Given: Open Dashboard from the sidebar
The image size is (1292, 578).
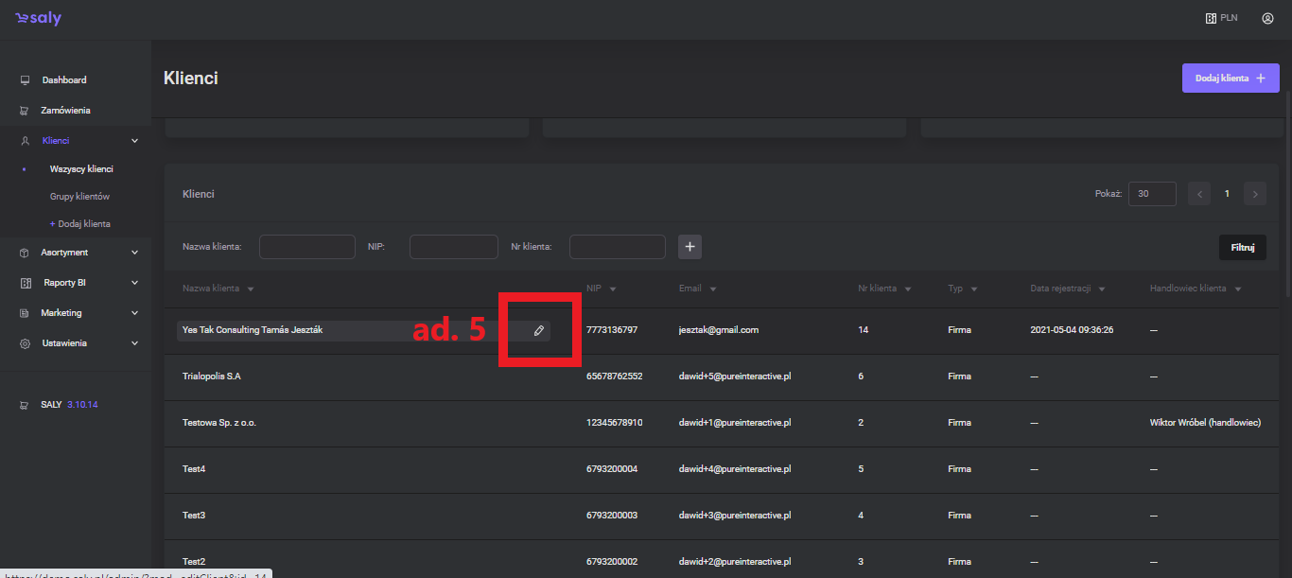Looking at the screenshot, I should 63,80.
